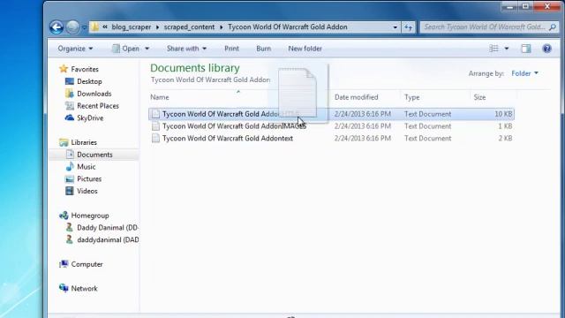
Task: Click the SkyDrive cloud icon
Action: 69,117
